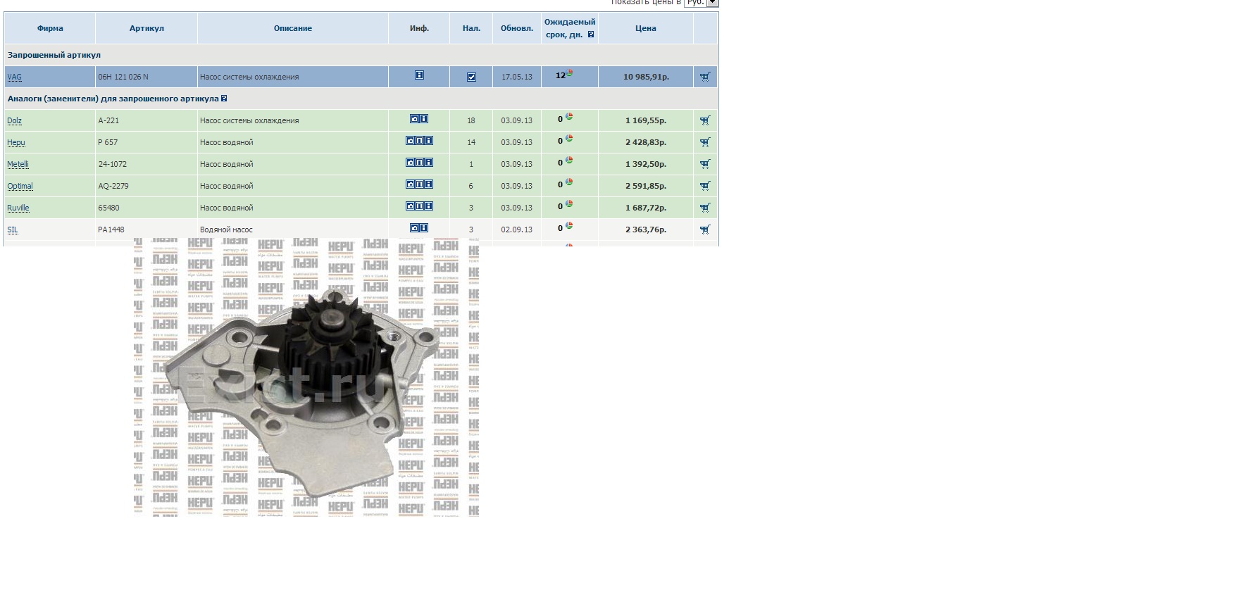This screenshot has width=1234, height=597.
Task: Sort by the Цена column header
Action: [645, 28]
